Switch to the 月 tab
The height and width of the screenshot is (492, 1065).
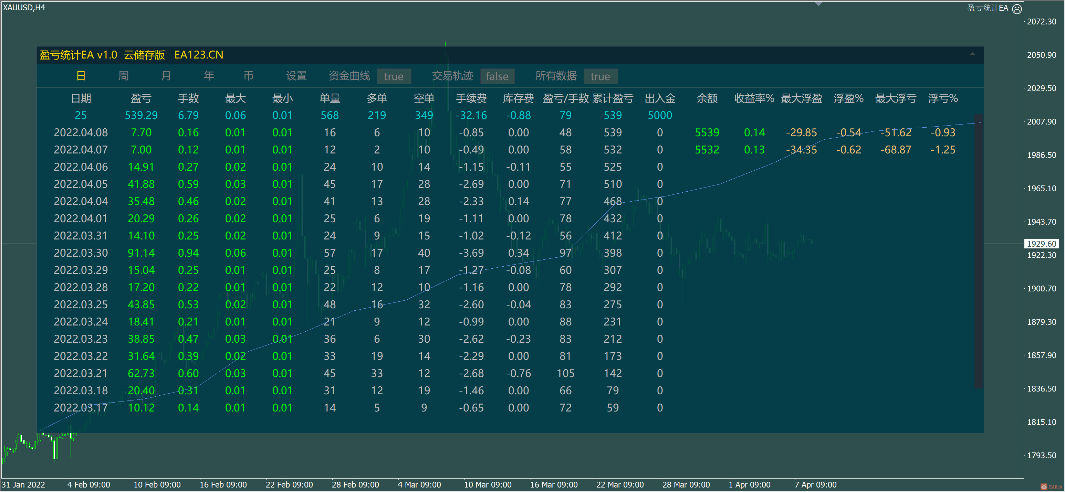pos(166,76)
